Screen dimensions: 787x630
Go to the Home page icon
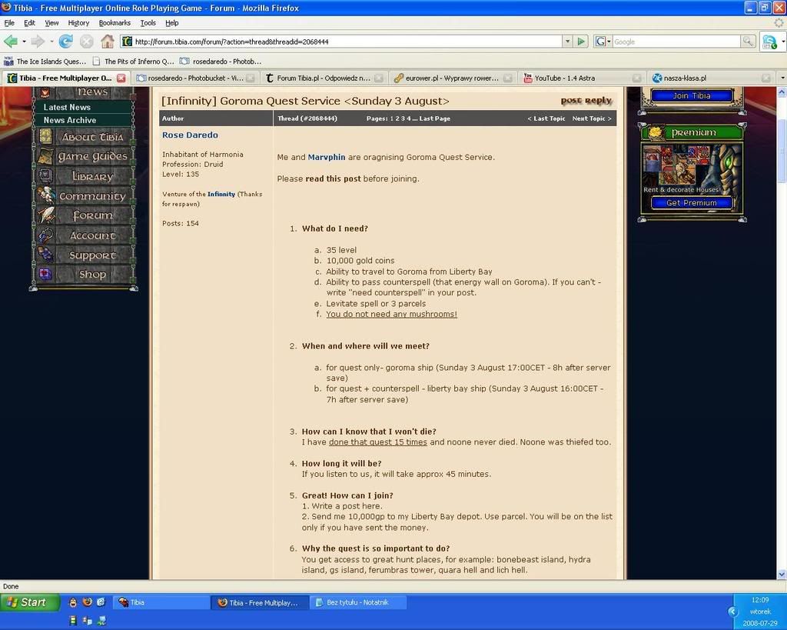point(107,42)
